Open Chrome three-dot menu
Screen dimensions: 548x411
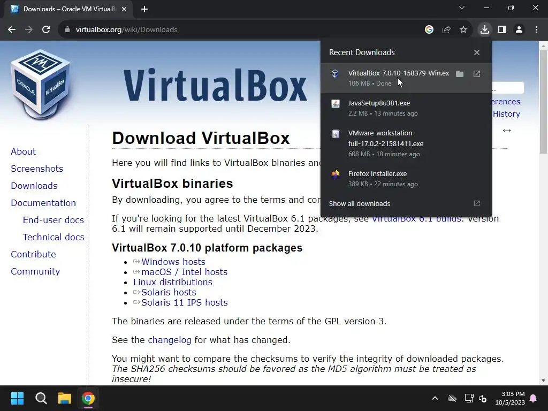536,30
